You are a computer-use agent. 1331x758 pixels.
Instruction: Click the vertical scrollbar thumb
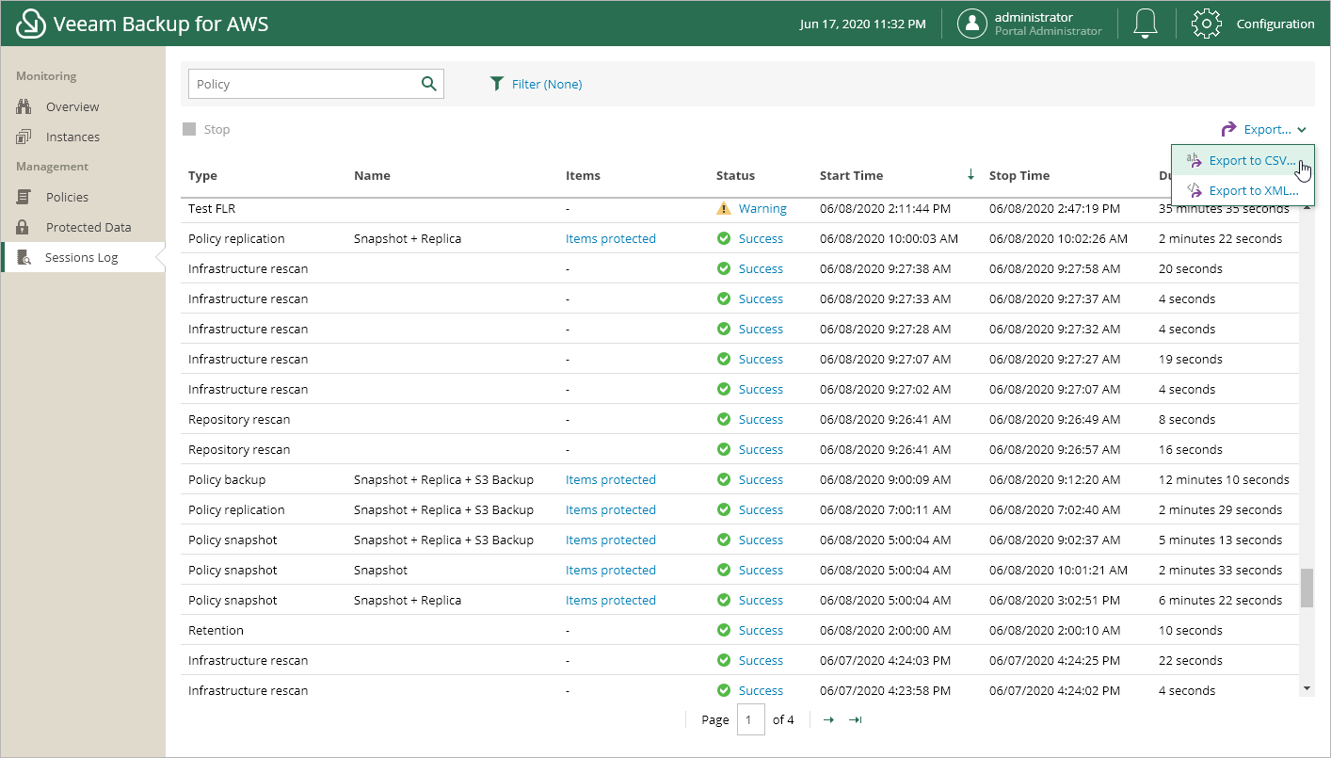pyautogui.click(x=1307, y=588)
